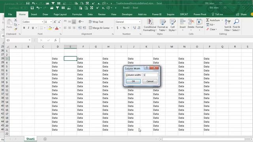
Task: Increase font size with the large A icon
Action: tap(55, 22)
